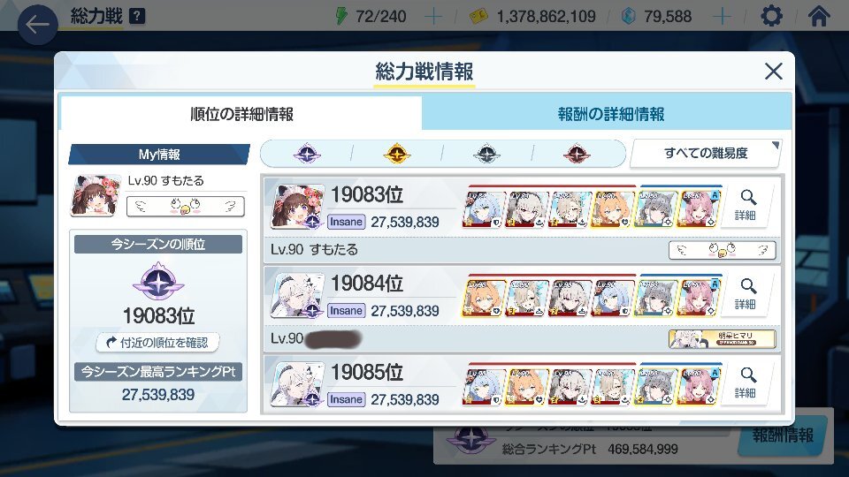View 詳細 for rank 19083位 entry

(746, 206)
